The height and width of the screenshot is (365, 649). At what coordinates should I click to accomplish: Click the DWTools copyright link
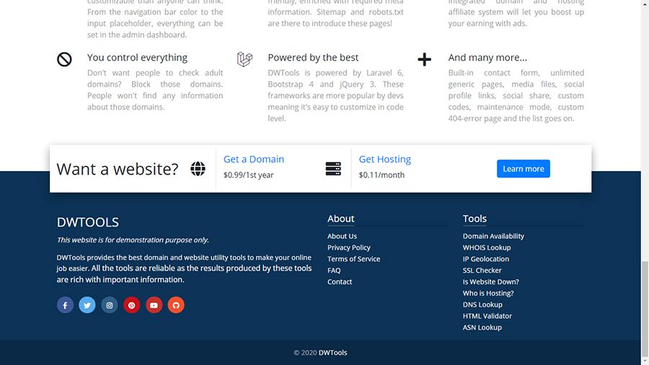[x=332, y=353]
